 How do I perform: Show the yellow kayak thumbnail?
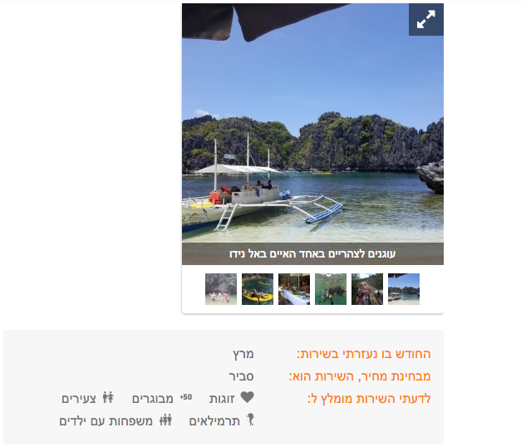pos(258,289)
